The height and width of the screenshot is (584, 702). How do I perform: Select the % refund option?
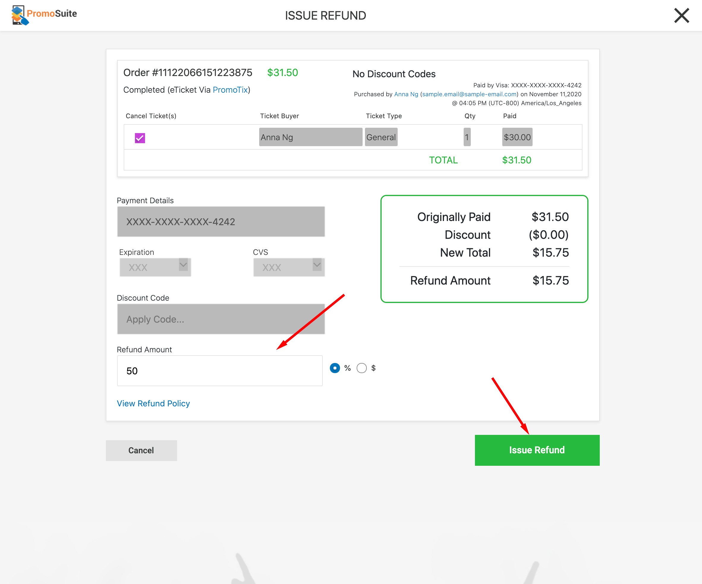click(334, 368)
